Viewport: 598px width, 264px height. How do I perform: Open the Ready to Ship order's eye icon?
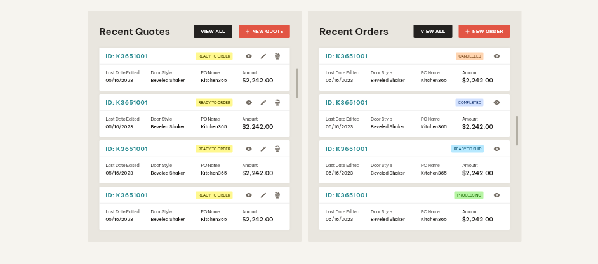(496, 149)
